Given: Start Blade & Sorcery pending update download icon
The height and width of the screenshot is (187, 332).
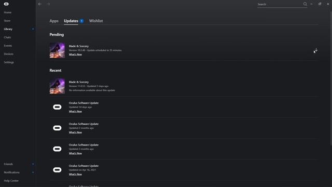Looking at the screenshot, I should [x=316, y=50].
